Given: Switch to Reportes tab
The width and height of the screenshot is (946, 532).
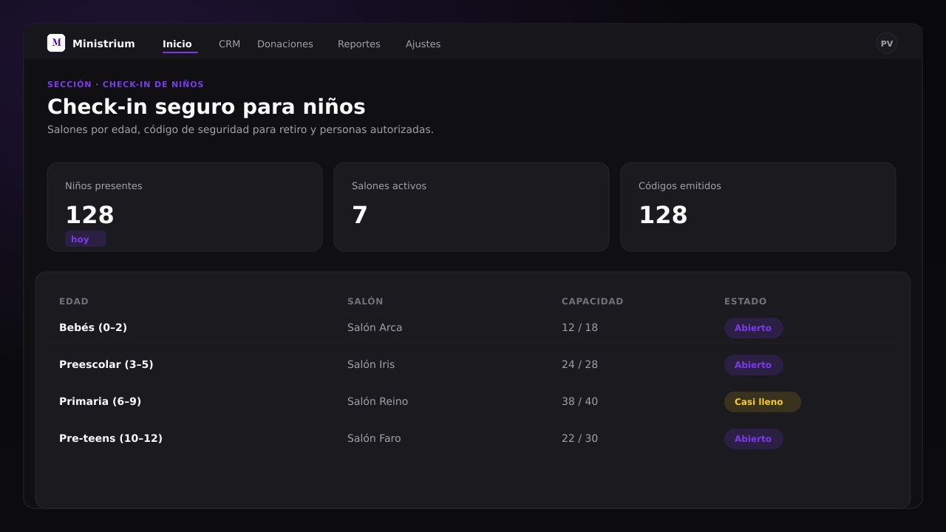Looking at the screenshot, I should (x=359, y=44).
